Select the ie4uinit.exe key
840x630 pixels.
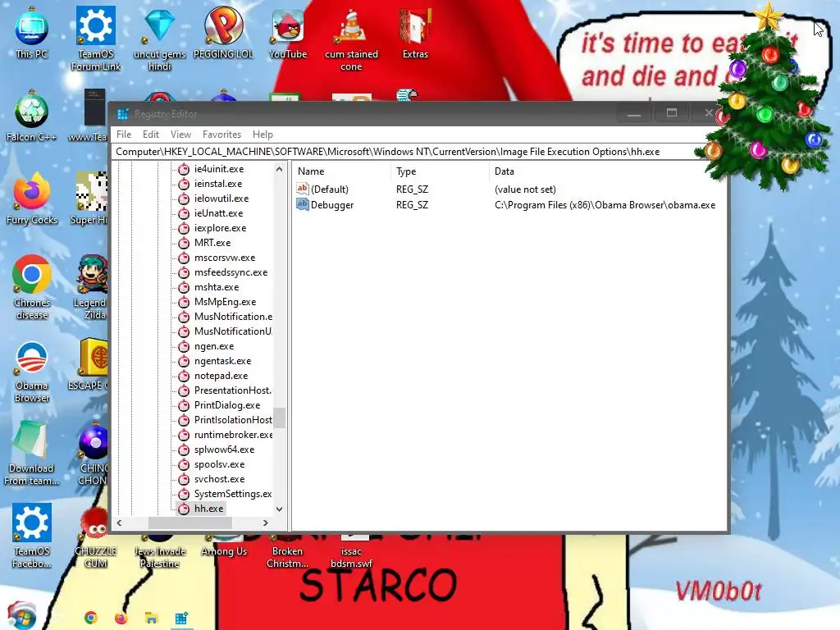point(218,169)
